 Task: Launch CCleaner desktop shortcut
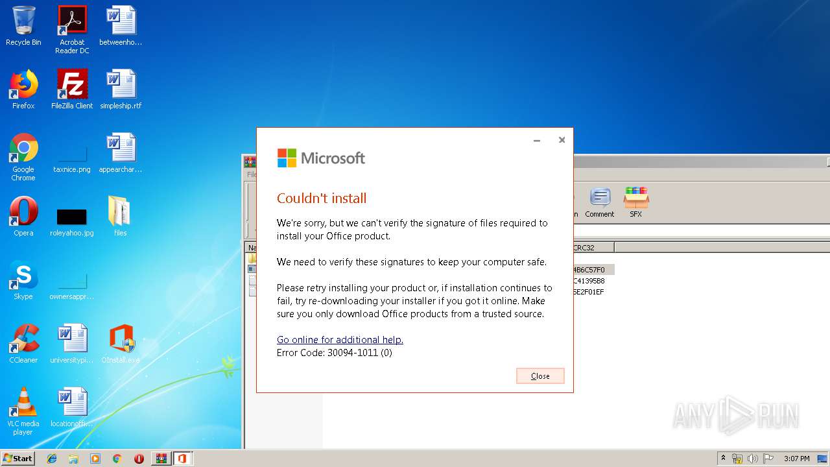pos(23,344)
